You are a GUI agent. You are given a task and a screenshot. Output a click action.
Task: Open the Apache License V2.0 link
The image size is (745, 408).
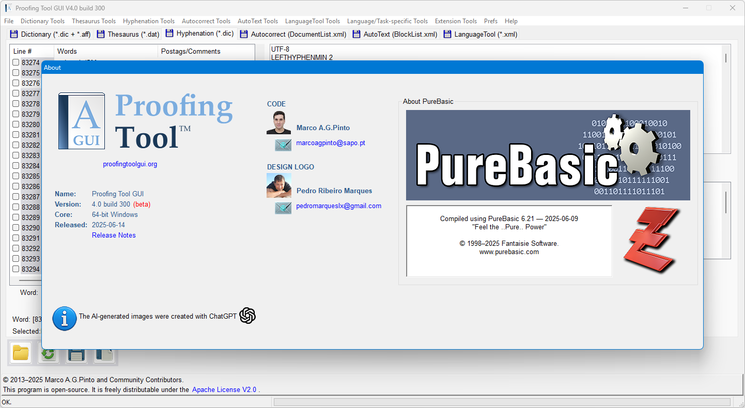pyautogui.click(x=224, y=390)
